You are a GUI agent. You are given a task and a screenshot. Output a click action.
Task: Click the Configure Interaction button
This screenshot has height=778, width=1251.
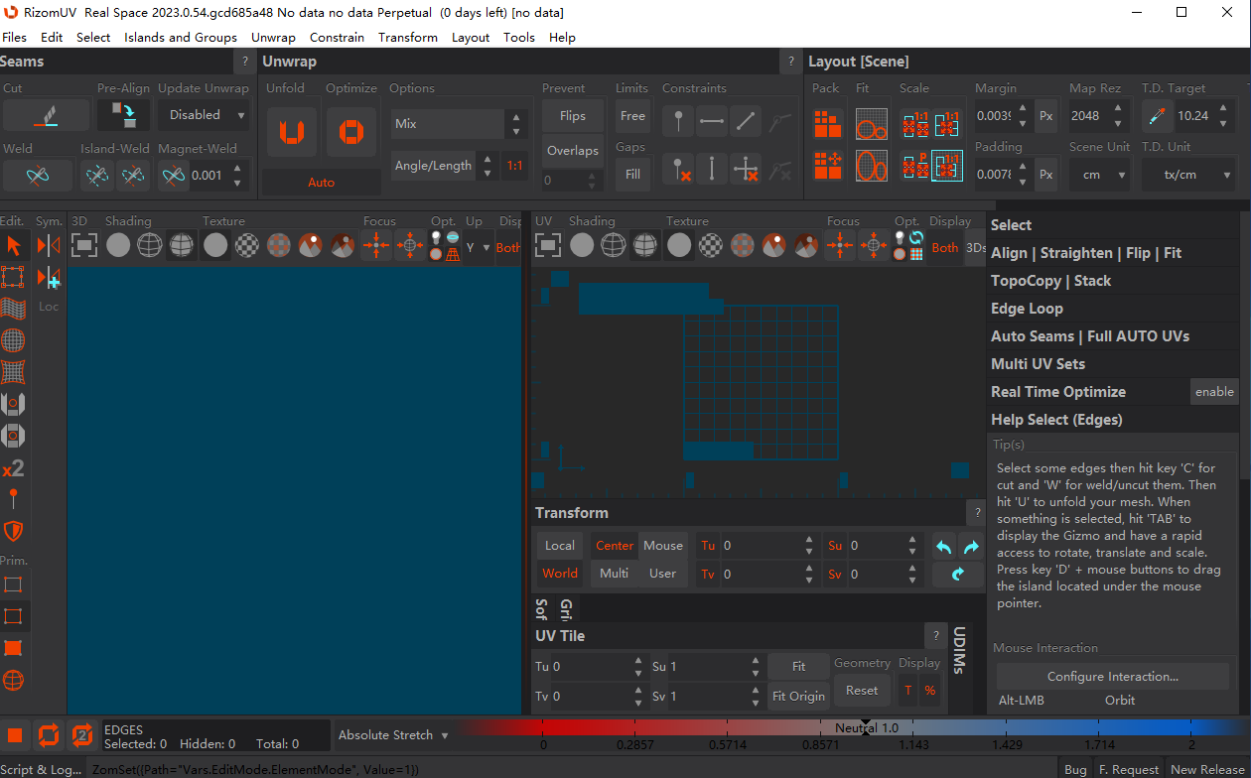[x=1112, y=677]
